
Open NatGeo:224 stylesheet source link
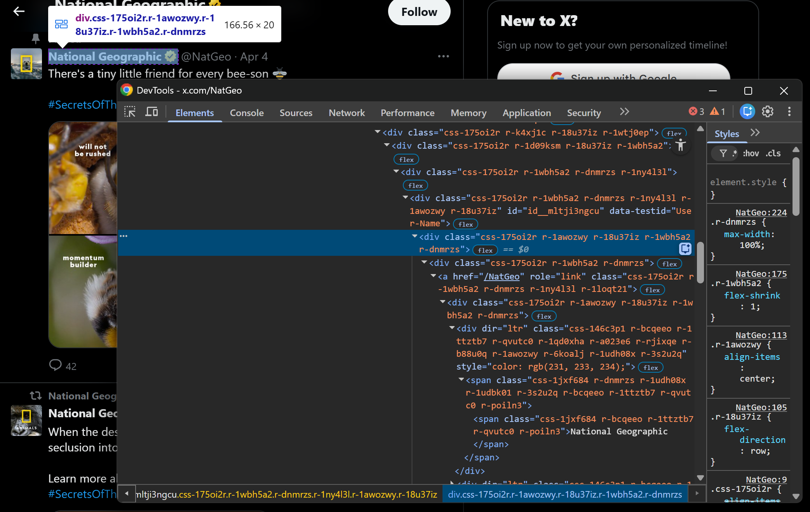coord(761,212)
